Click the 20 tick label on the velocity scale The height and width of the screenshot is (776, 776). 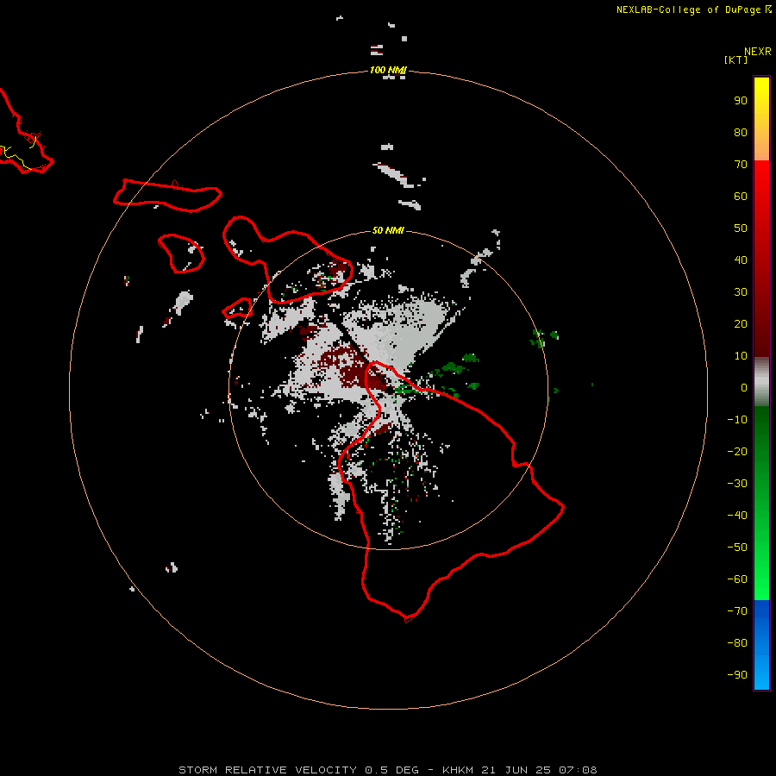coord(741,324)
